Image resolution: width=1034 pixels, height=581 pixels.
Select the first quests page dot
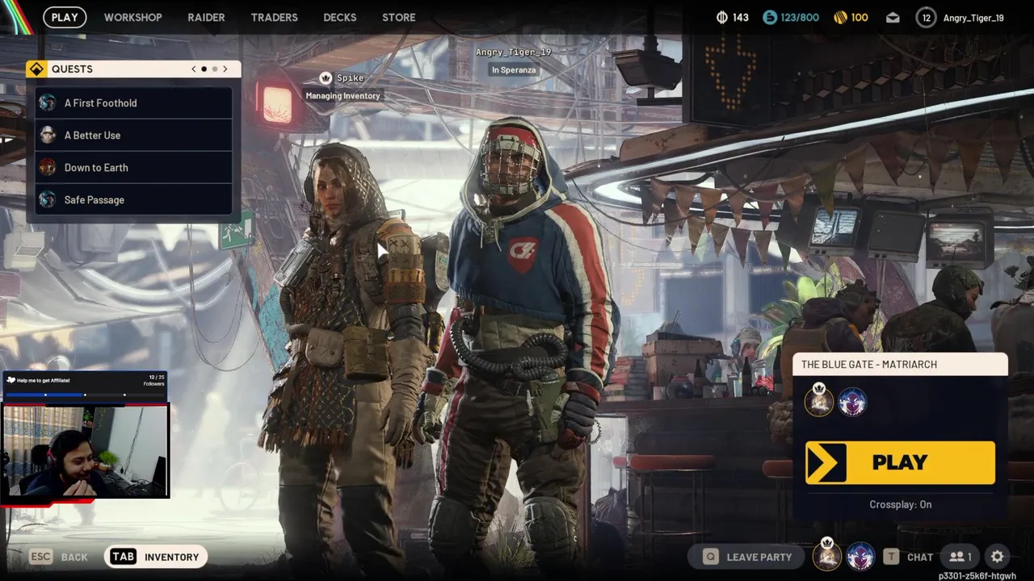pos(204,69)
